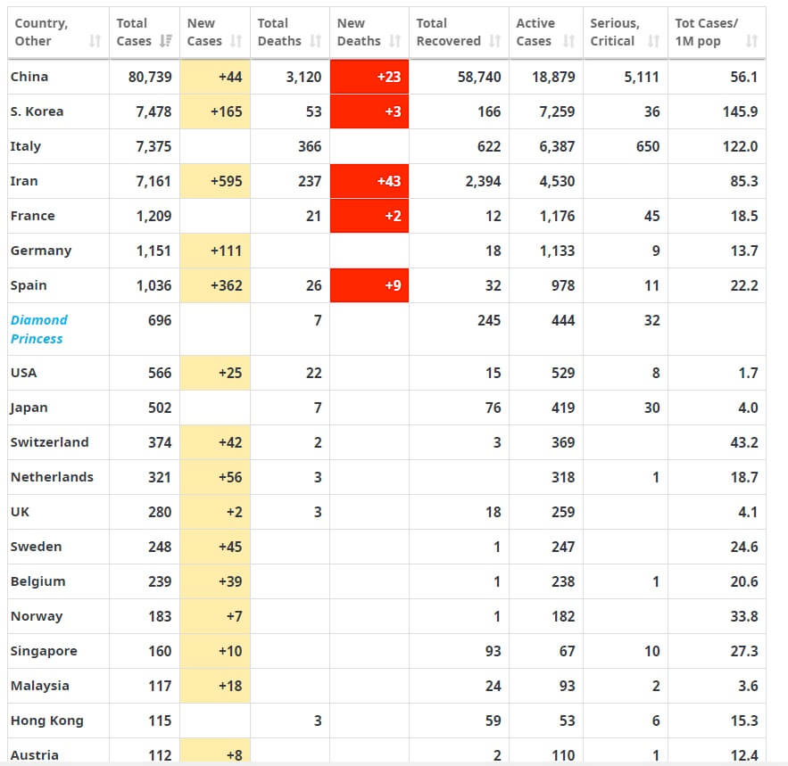Select the China country name cell
This screenshot has width=788, height=766.
coord(29,77)
